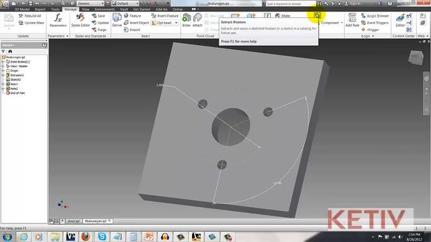Image resolution: width=431 pixels, height=242 pixels.
Task: Expand the Origin folder node
Action: [x=3, y=71]
